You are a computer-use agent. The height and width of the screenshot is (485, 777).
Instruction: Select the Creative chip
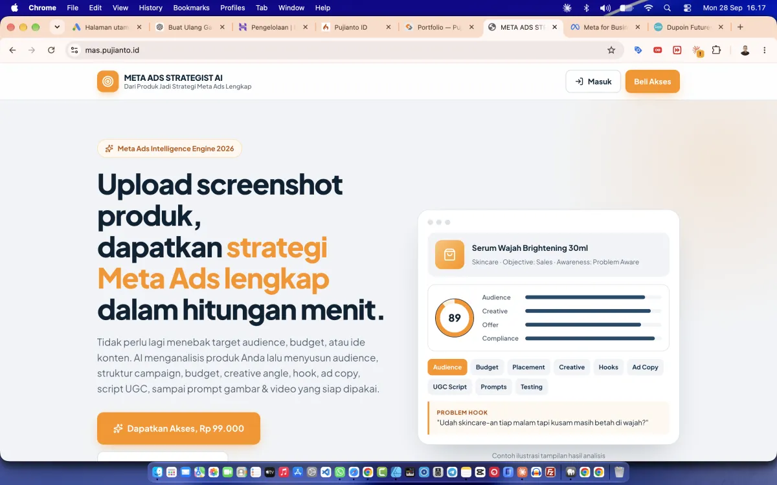tap(572, 367)
